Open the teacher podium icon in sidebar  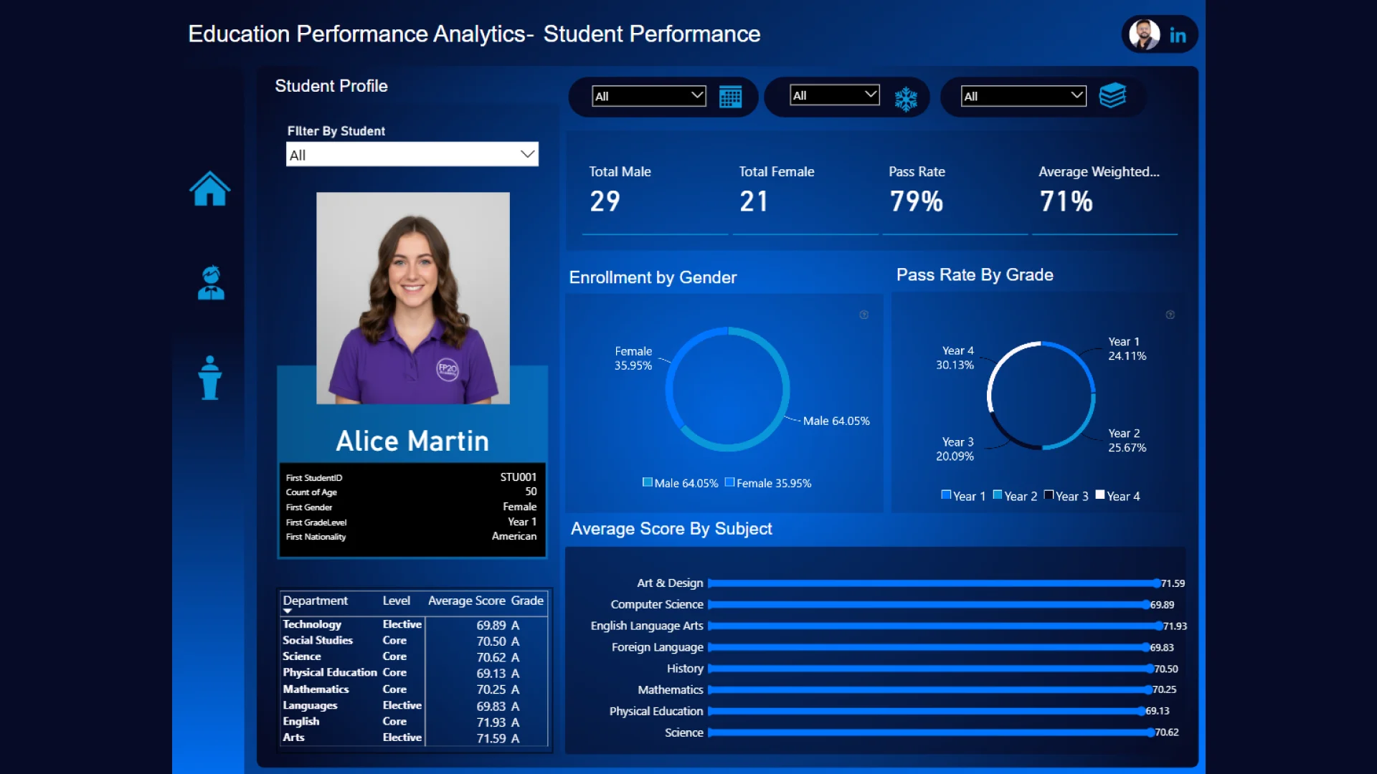210,378
